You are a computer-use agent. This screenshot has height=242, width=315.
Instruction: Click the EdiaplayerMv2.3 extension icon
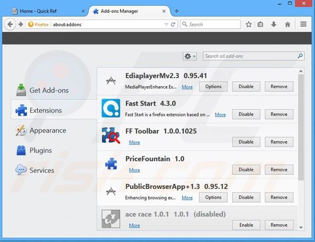tap(111, 81)
